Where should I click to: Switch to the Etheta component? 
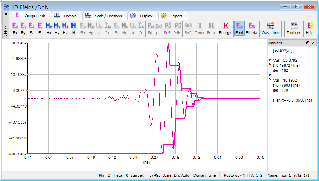251,28
